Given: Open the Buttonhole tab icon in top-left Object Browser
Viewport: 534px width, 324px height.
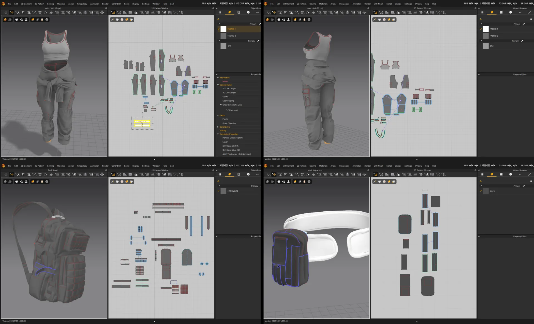Looking at the screenshot, I should coord(258,12).
